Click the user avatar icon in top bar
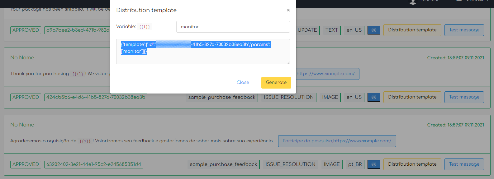Image resolution: width=494 pixels, height=179 pixels. point(413,2)
